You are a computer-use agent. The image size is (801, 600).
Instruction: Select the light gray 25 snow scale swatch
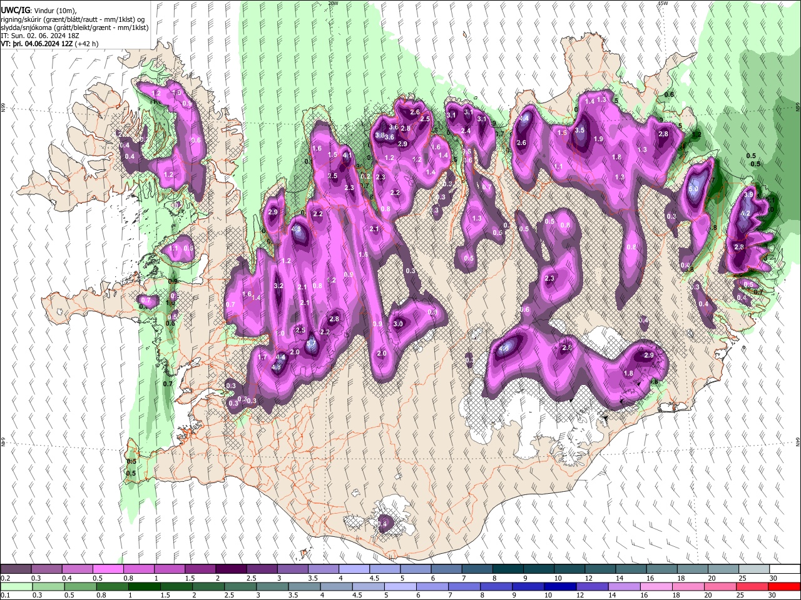[x=754, y=569]
